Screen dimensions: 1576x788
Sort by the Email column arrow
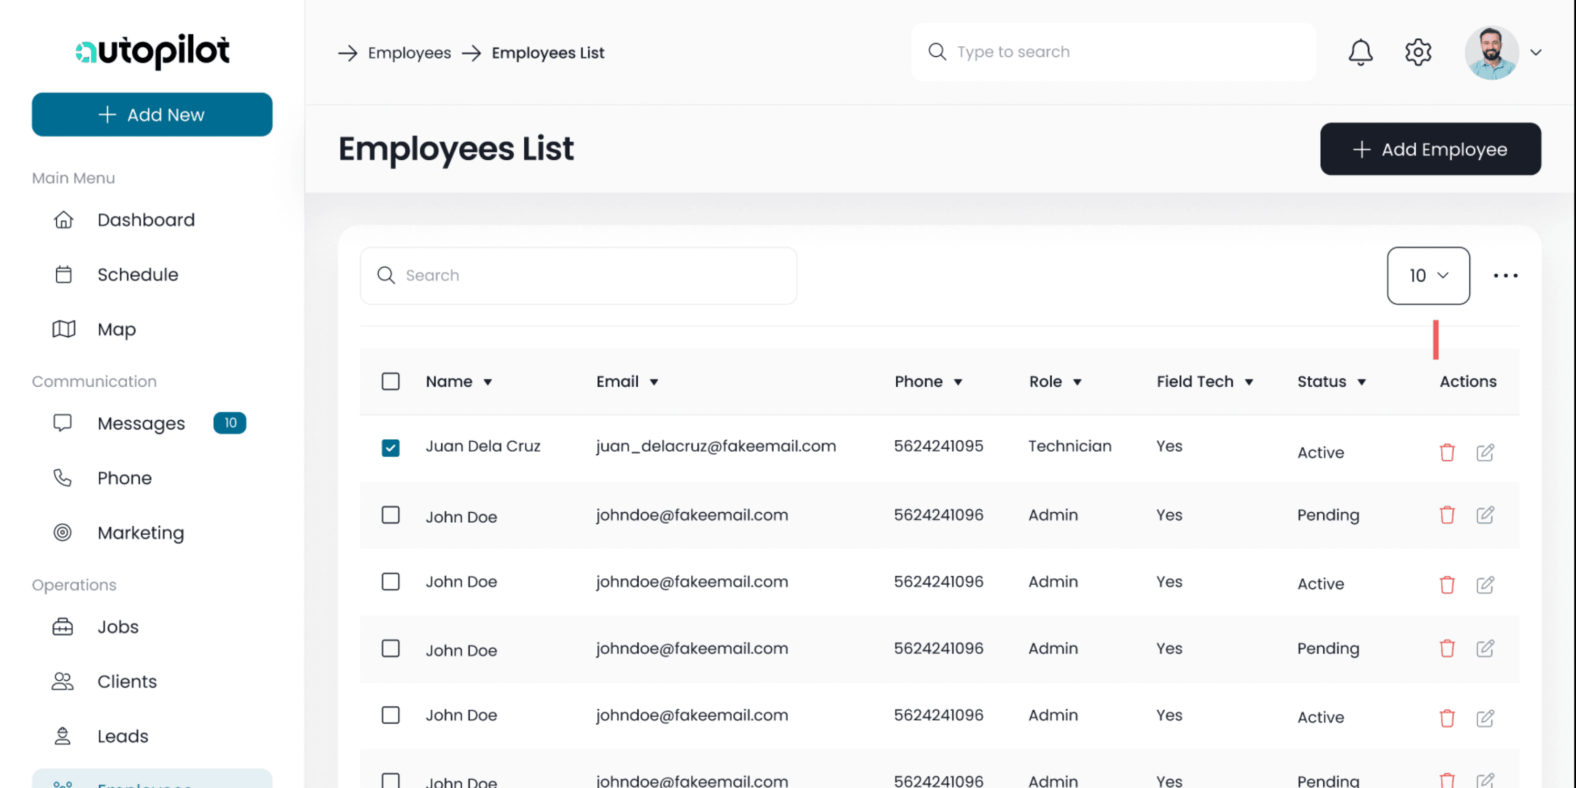click(x=654, y=382)
